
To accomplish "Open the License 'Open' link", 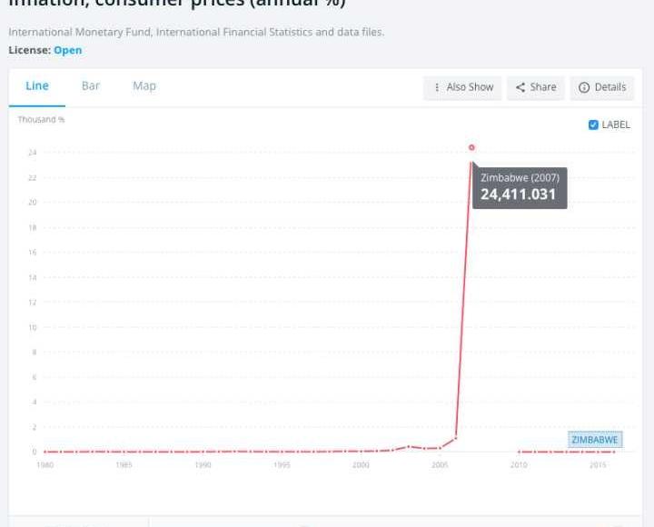I will [68, 50].
